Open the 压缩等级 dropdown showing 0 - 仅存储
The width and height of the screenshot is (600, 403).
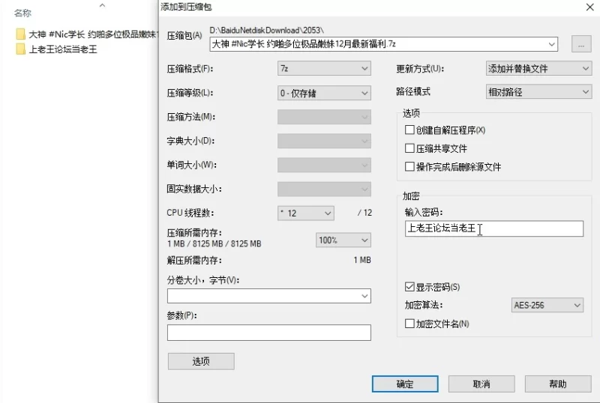click(324, 93)
